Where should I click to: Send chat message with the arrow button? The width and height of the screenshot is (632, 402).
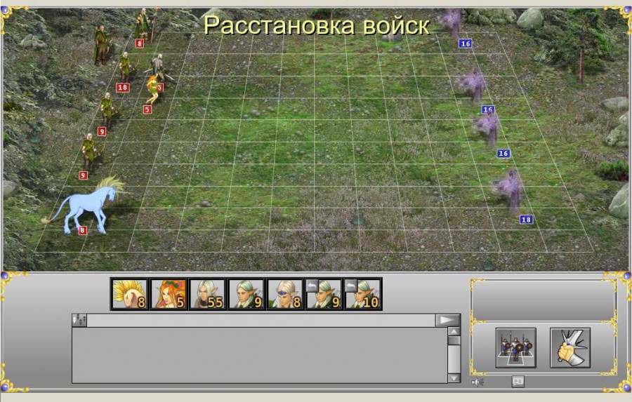pos(447,320)
